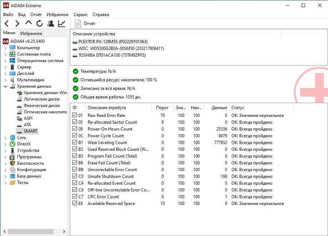Image resolution: width=328 pixels, height=236 pixels.
Task: Expand the Системная плата tree node
Action: coord(6,55)
